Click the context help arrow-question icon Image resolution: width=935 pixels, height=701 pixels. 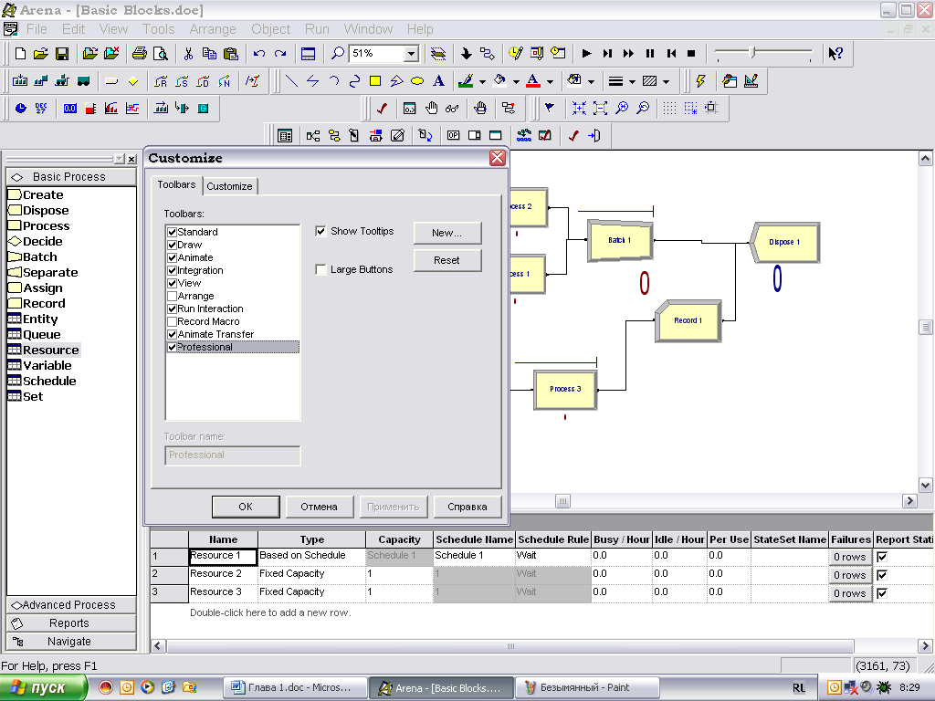pyautogui.click(x=835, y=54)
